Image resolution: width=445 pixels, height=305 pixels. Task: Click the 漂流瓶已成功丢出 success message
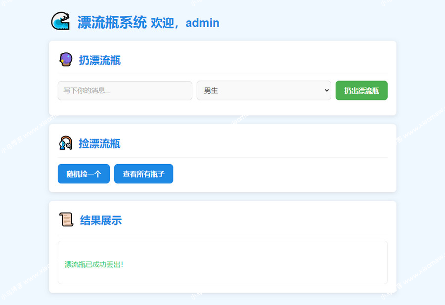(94, 264)
